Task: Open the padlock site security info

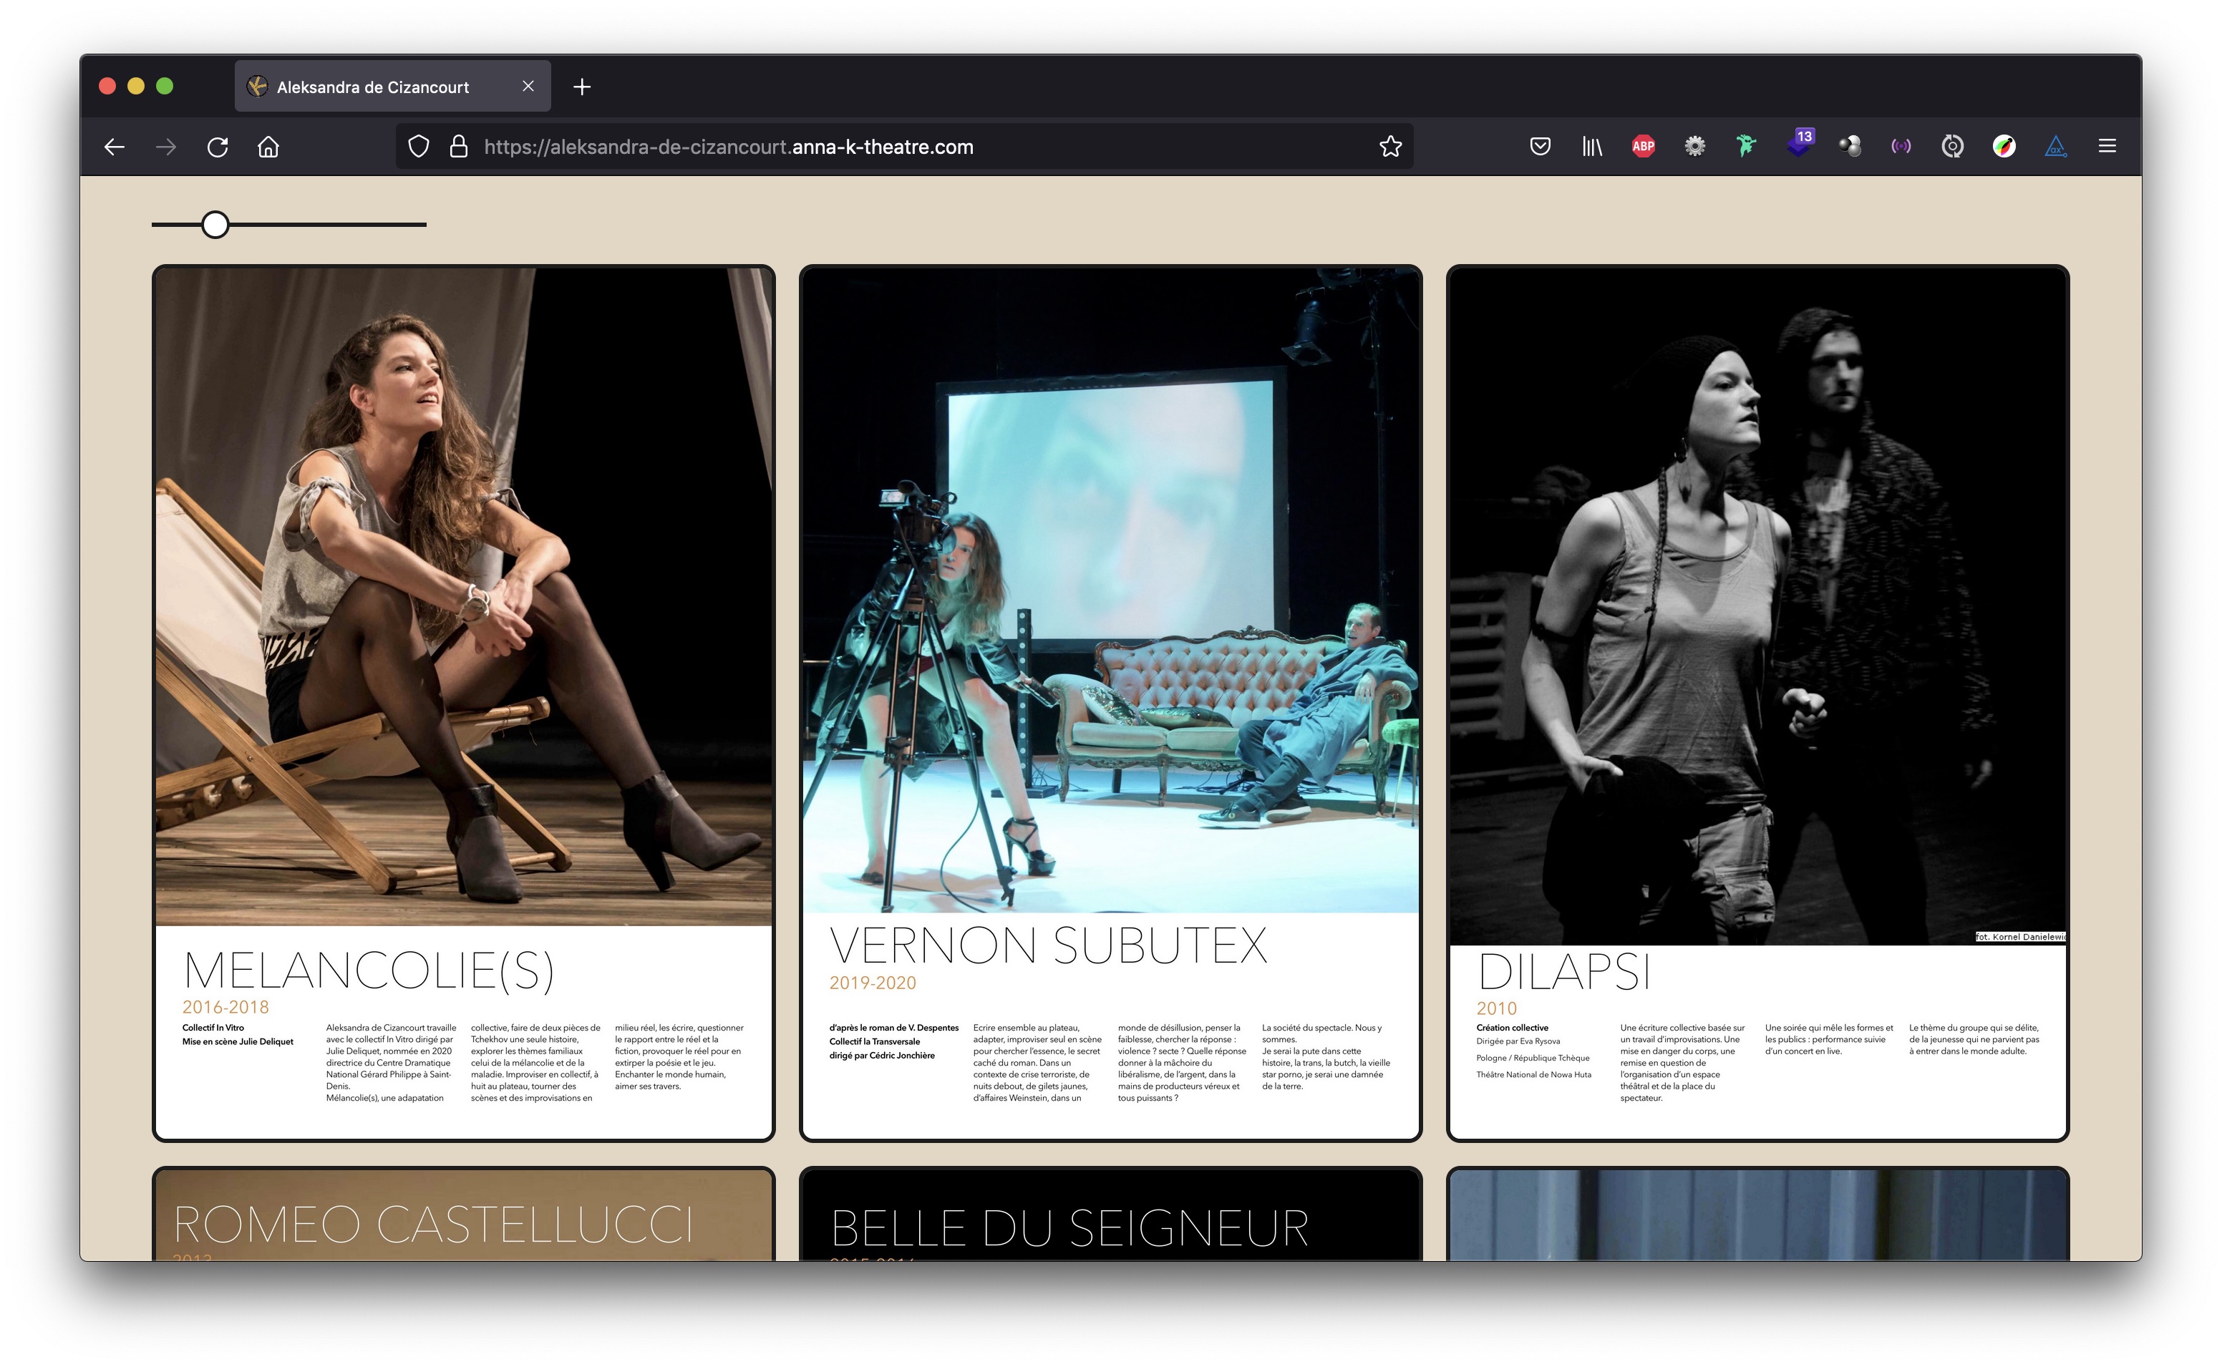Action: [458, 147]
